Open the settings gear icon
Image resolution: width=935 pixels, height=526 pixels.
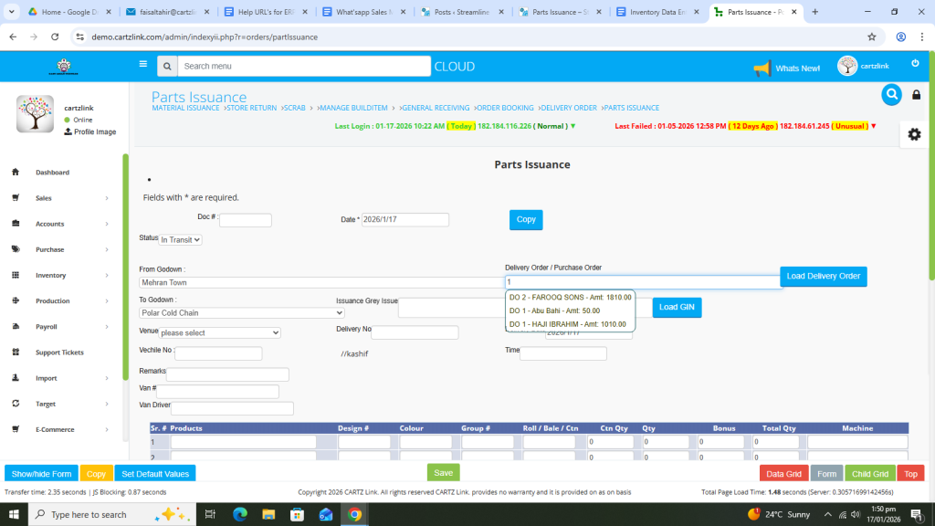914,134
